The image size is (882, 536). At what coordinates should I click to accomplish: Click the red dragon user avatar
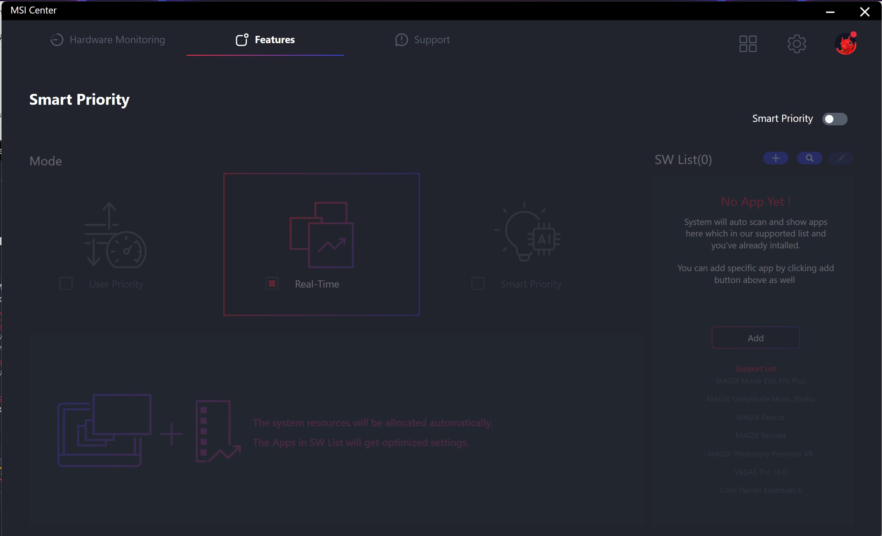(846, 44)
